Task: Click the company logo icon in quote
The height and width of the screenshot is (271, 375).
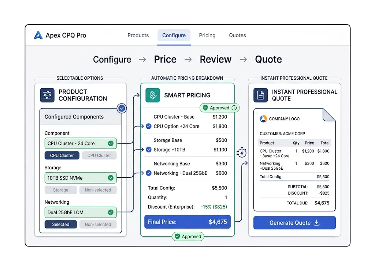Action: pyautogui.click(x=263, y=118)
